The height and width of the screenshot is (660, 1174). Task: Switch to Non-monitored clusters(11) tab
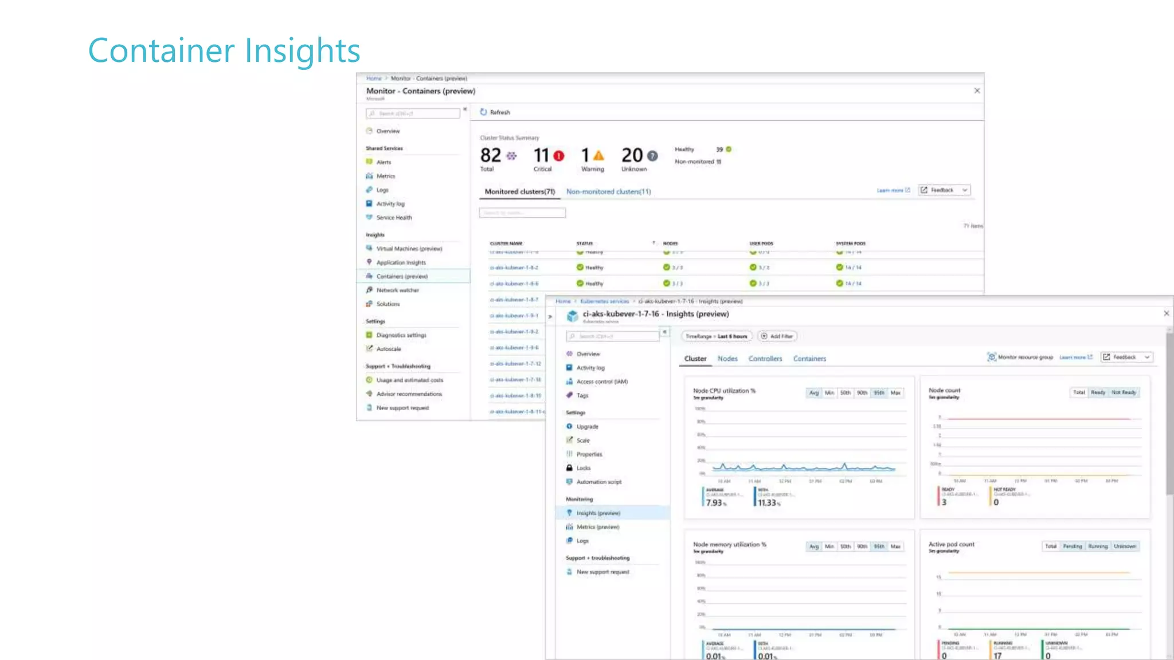coord(608,192)
